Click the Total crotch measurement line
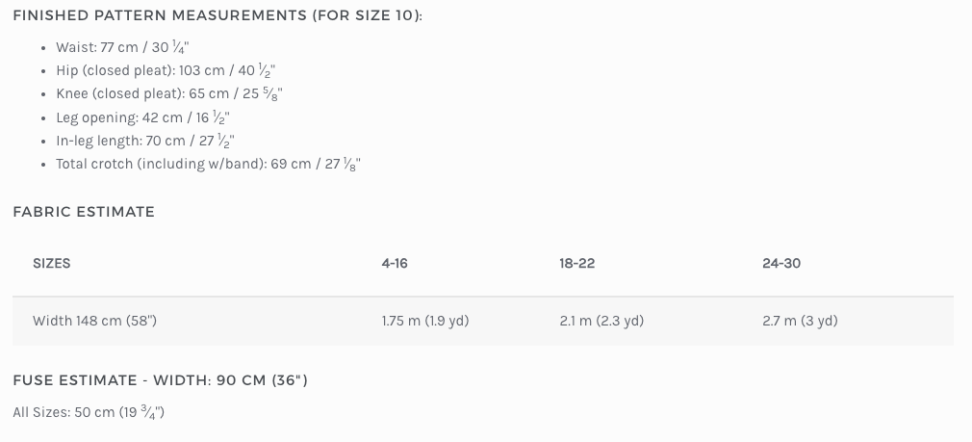Image resolution: width=972 pixels, height=442 pixels. click(x=208, y=164)
